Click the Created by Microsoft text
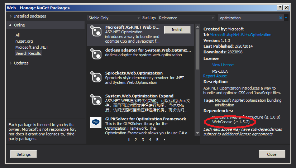 pos(224,29)
